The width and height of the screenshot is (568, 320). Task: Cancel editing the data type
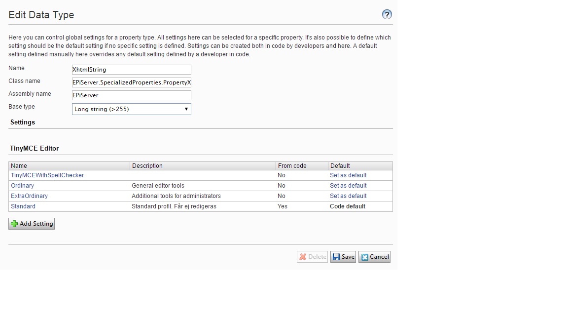374,256
